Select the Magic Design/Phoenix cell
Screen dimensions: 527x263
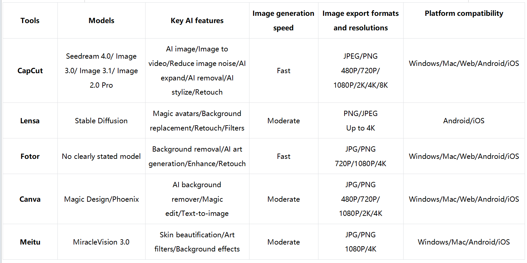pyautogui.click(x=101, y=199)
